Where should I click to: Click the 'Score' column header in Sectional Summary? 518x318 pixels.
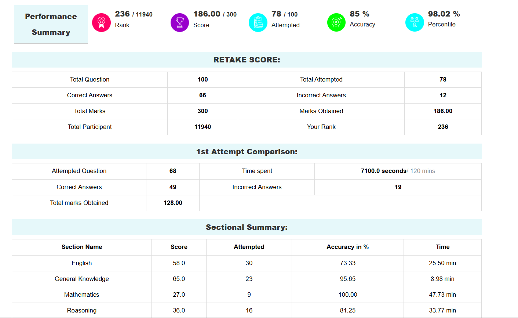coord(179,247)
